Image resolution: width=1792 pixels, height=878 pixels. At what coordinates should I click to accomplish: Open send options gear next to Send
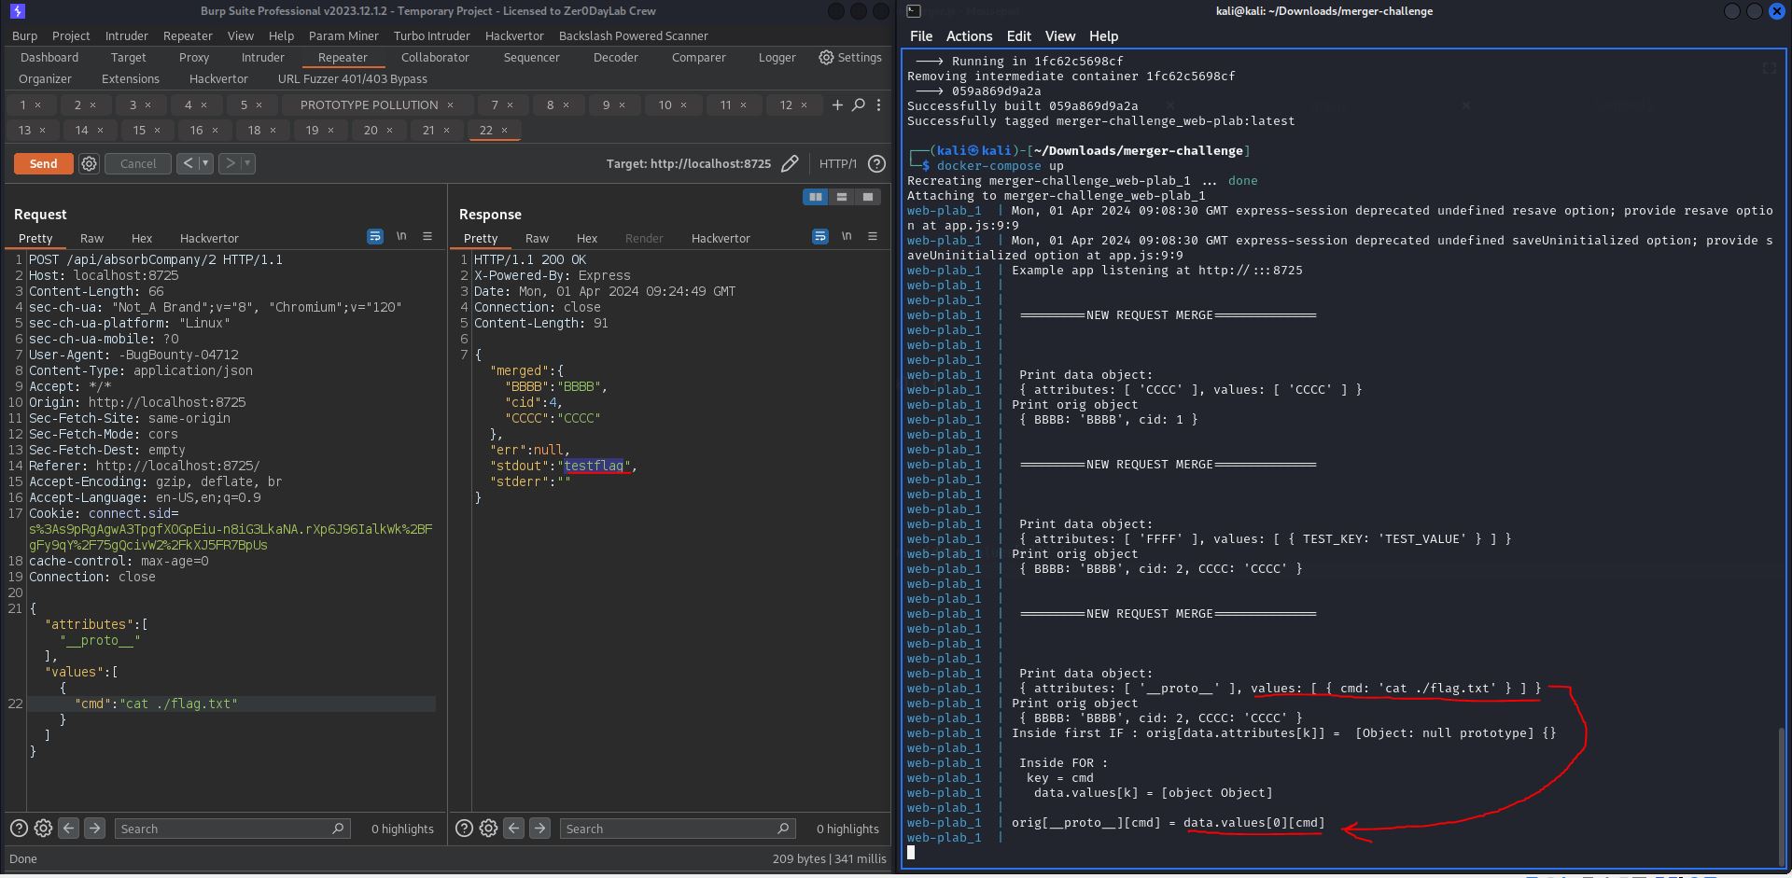click(x=89, y=163)
